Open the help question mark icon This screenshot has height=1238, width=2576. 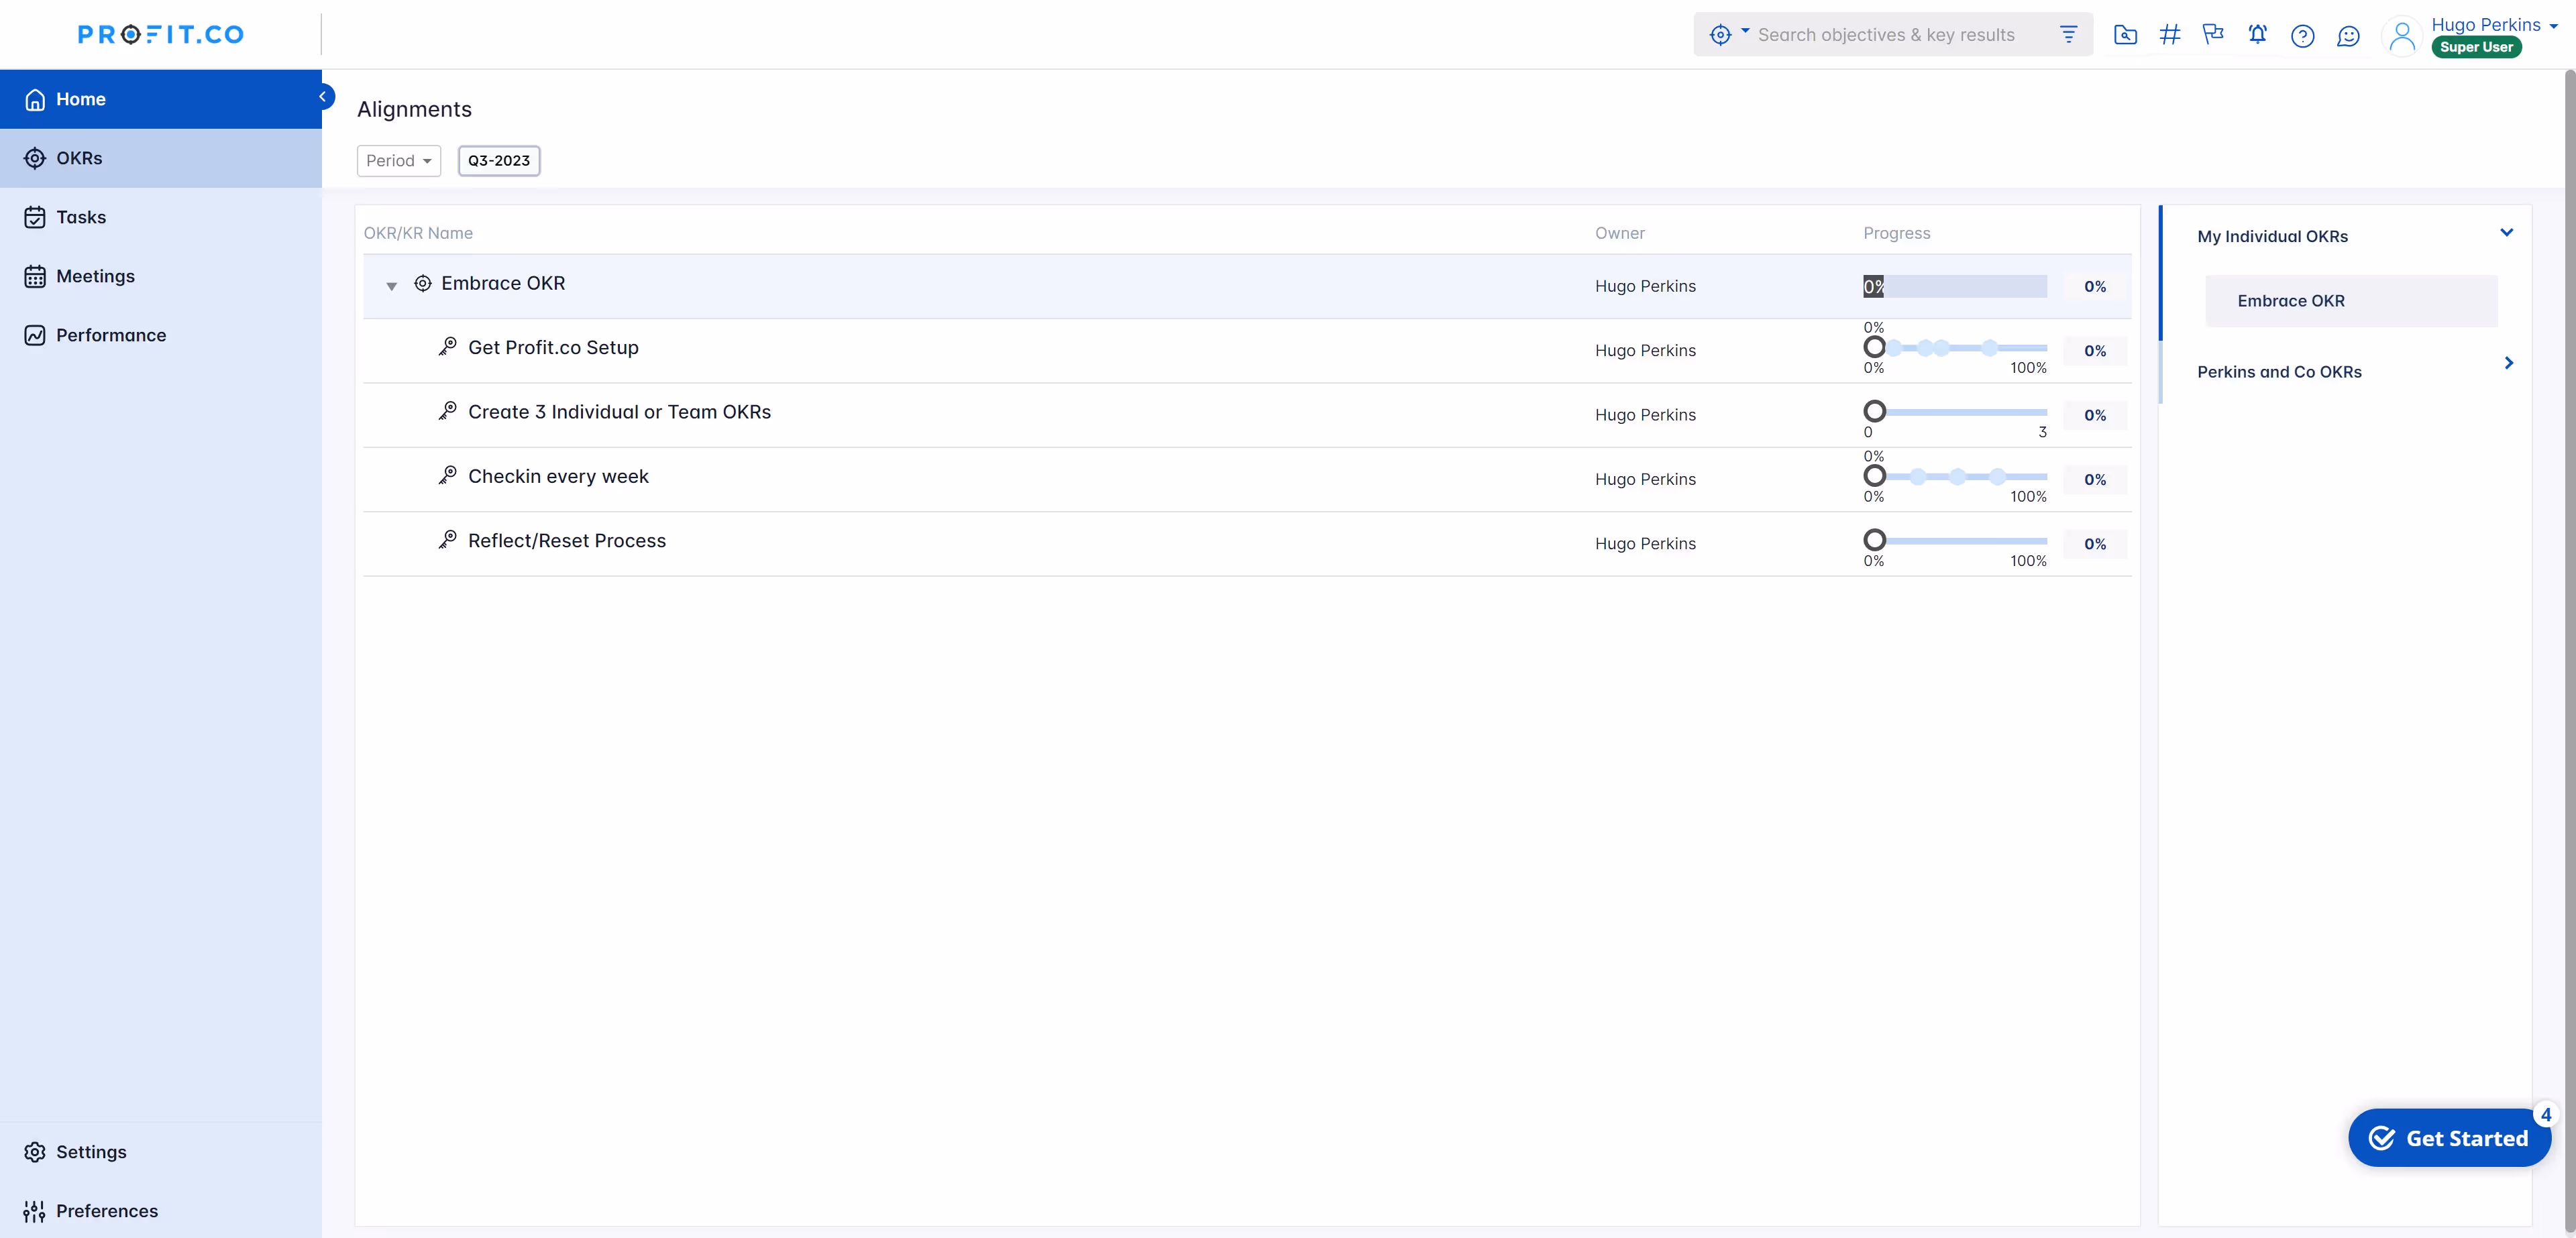[x=2302, y=36]
